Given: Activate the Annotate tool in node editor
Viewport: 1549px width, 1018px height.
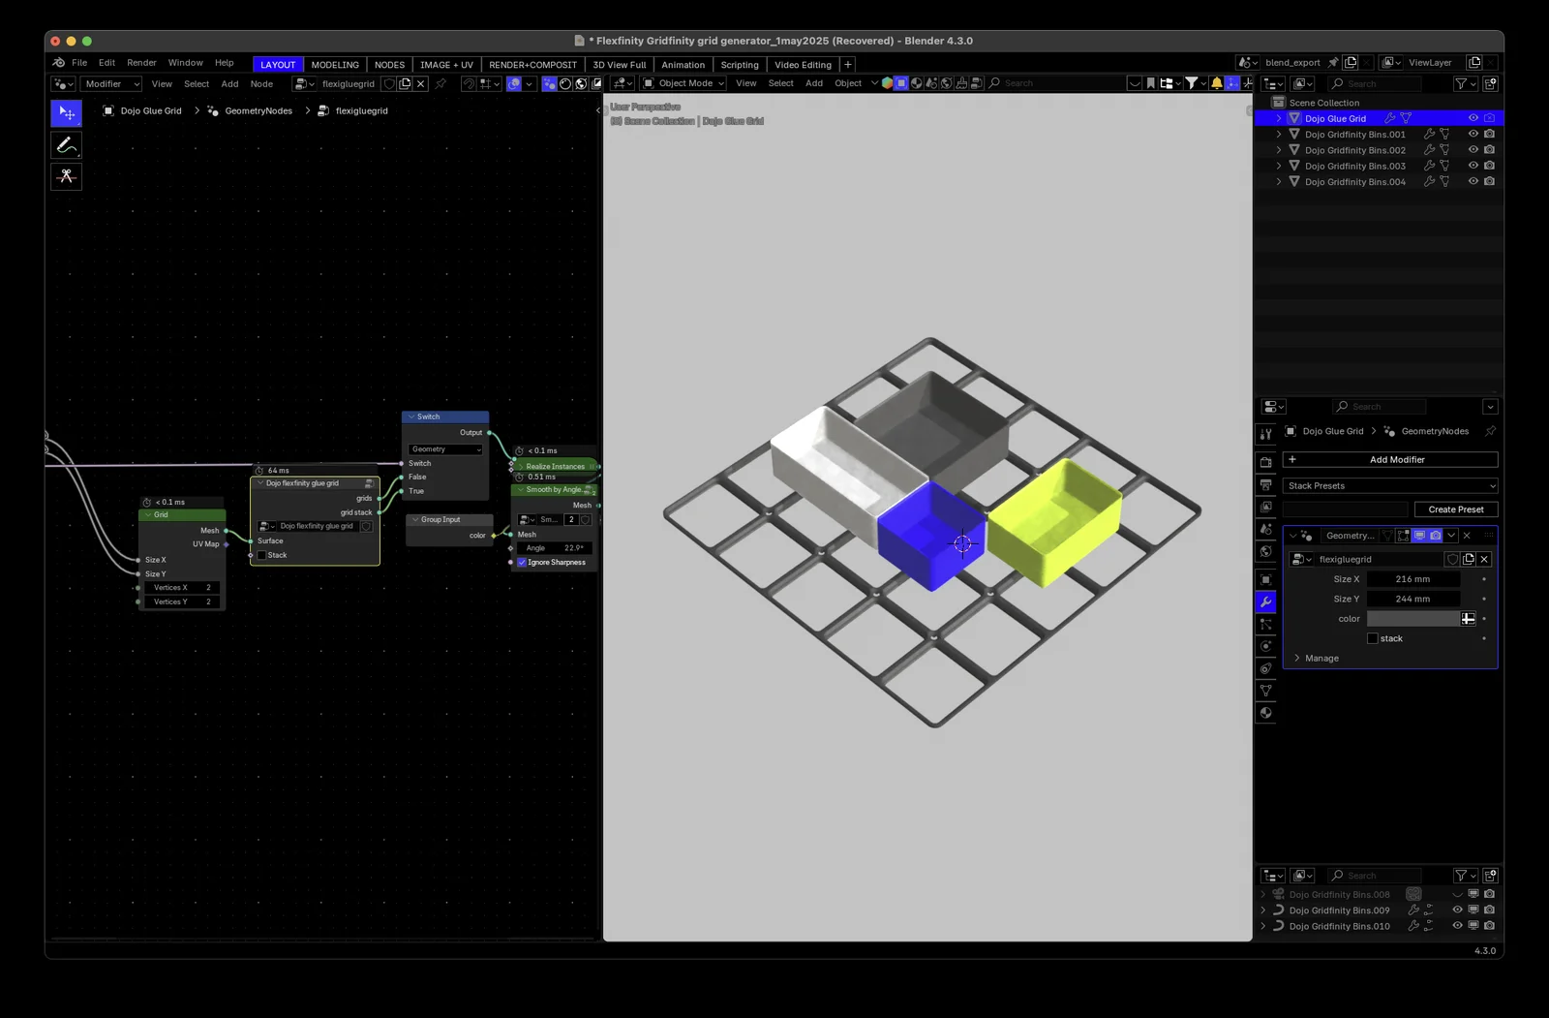Looking at the screenshot, I should click(66, 144).
